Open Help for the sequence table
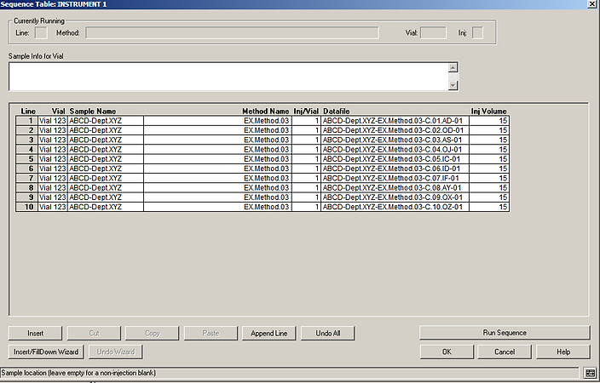The width and height of the screenshot is (600, 383). coord(563,352)
